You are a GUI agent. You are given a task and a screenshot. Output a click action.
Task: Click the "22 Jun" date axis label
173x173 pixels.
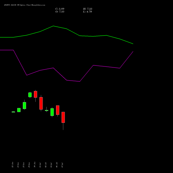12,165
